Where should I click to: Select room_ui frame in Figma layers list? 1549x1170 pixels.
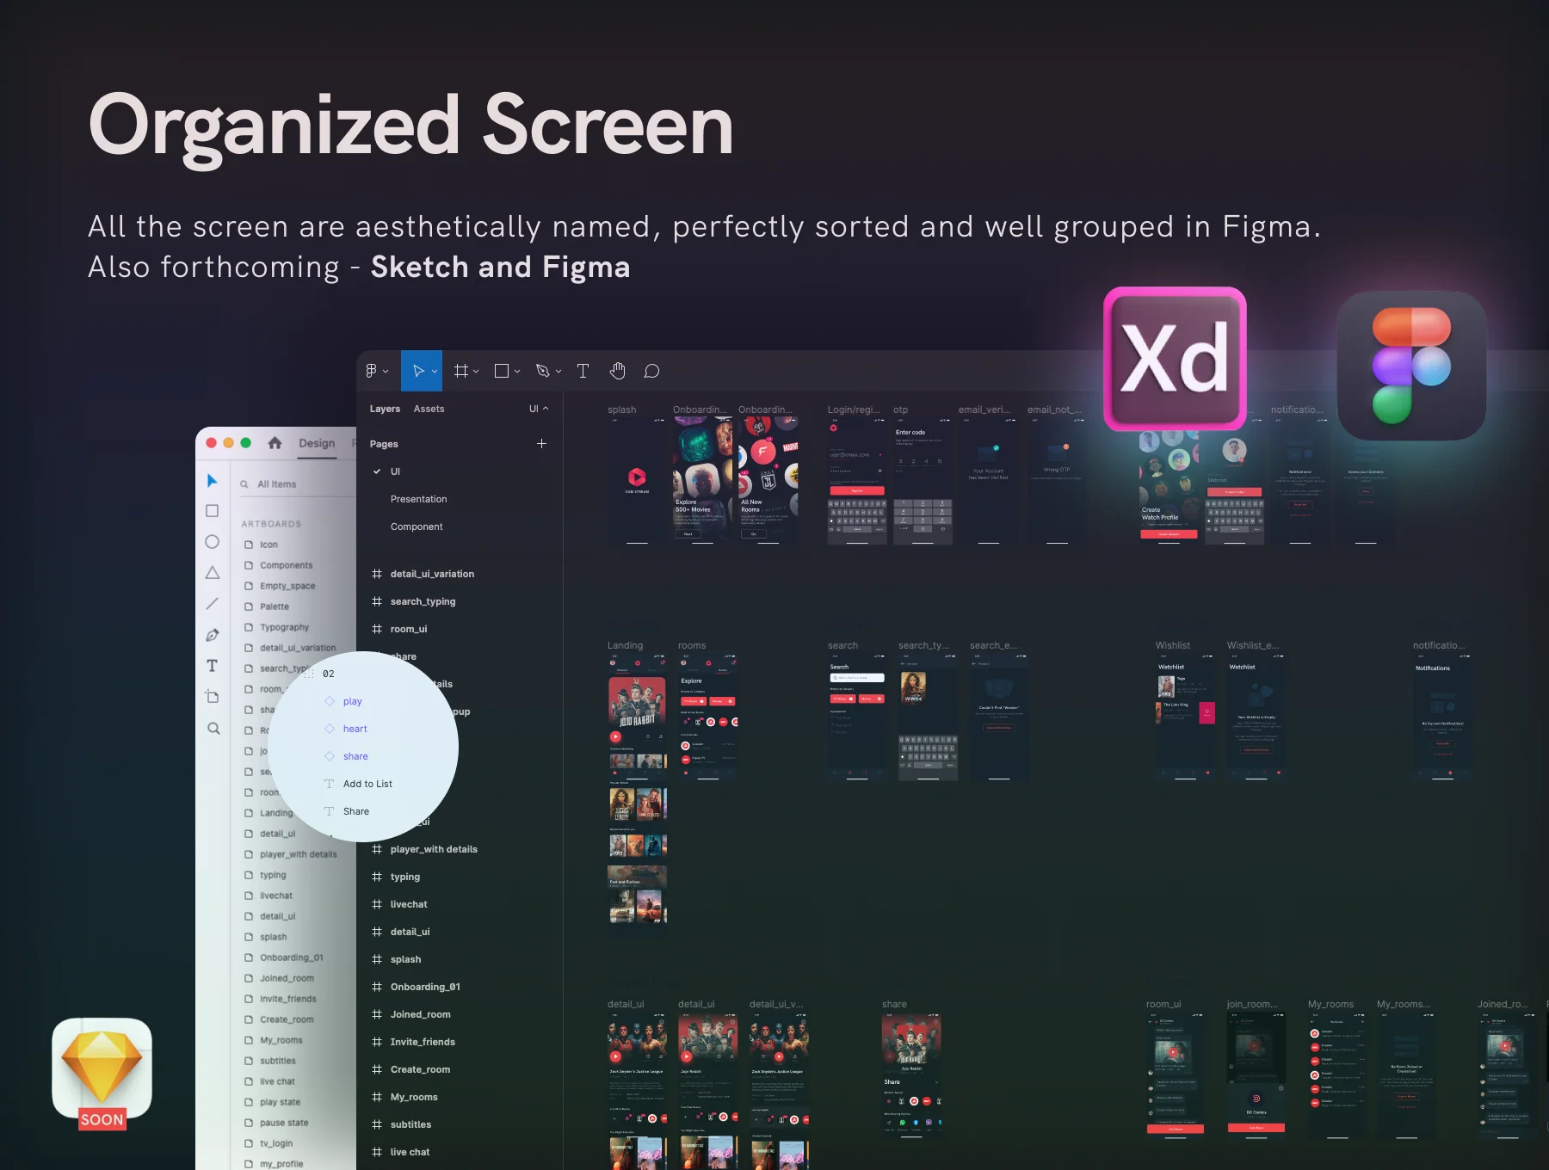(x=409, y=629)
